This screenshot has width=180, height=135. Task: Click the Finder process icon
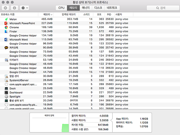click(x=6, y=31)
